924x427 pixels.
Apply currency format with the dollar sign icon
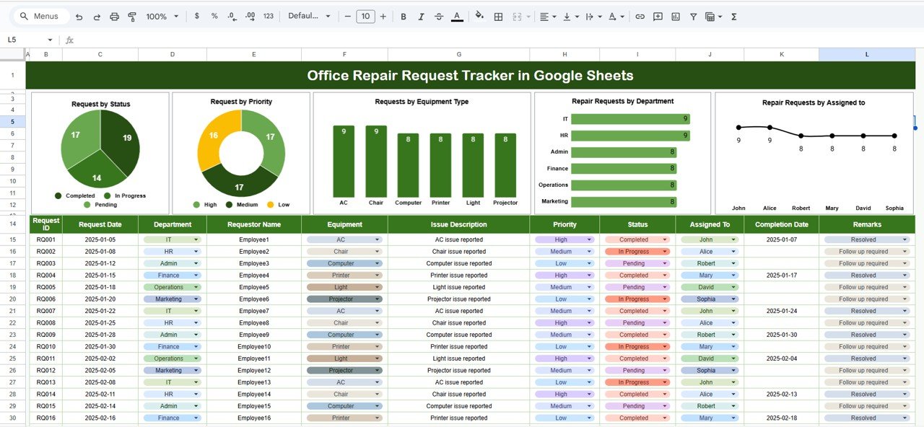[196, 15]
